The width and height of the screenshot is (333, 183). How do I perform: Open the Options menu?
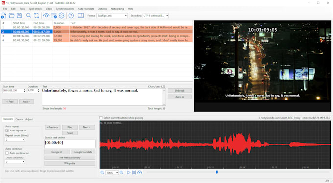pyautogui.click(x=102, y=9)
